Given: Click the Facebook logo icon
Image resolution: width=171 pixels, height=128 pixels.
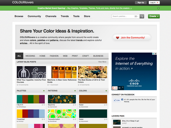Looking at the screenshot, I should [x=122, y=100].
